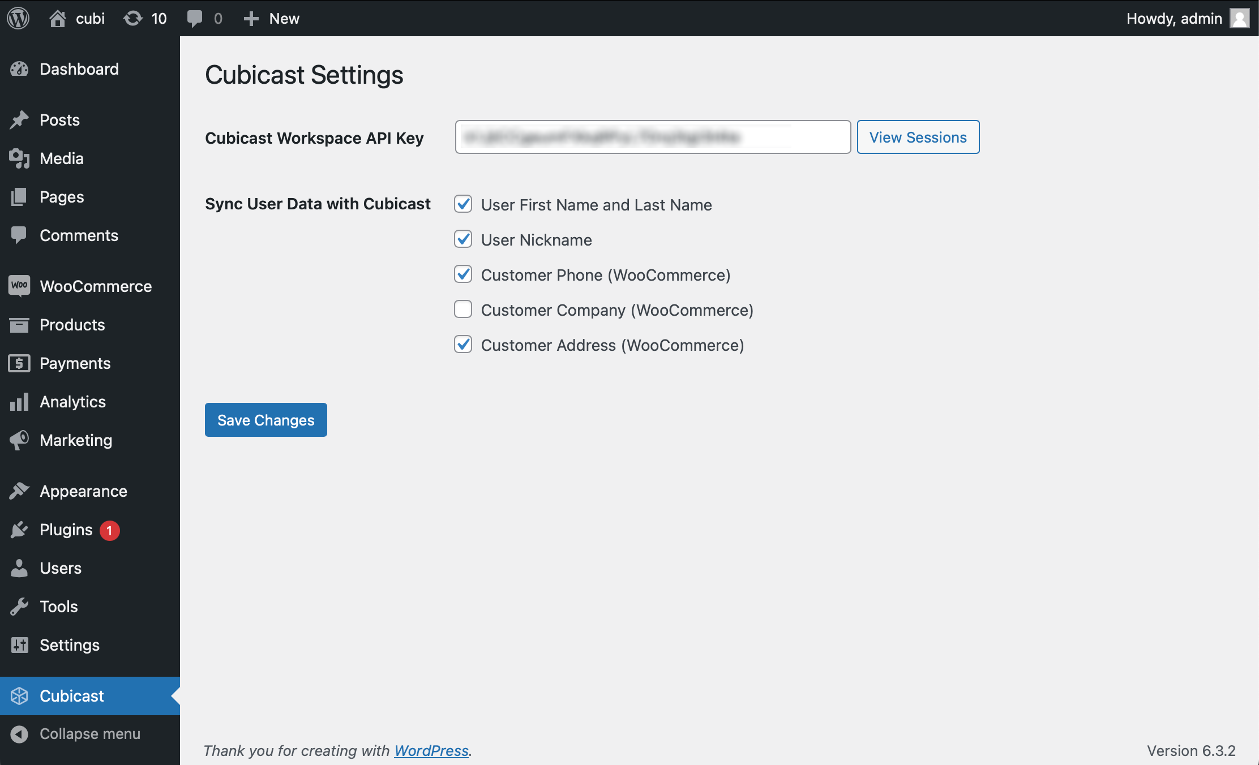This screenshot has height=765, width=1259.
Task: Click Collapse menu text
Action: pyautogui.click(x=90, y=734)
